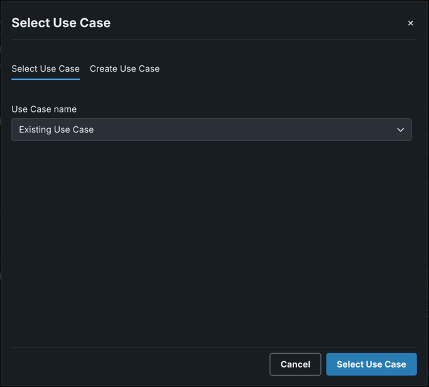Screen dimensions: 429x387
Task: Submit selection with Select Use Case button
Action: [371, 364]
